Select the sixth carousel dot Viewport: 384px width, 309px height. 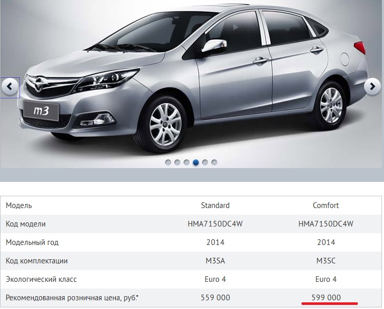[214, 162]
